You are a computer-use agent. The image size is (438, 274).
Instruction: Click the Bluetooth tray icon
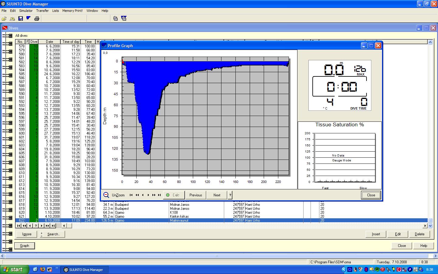tap(366, 269)
